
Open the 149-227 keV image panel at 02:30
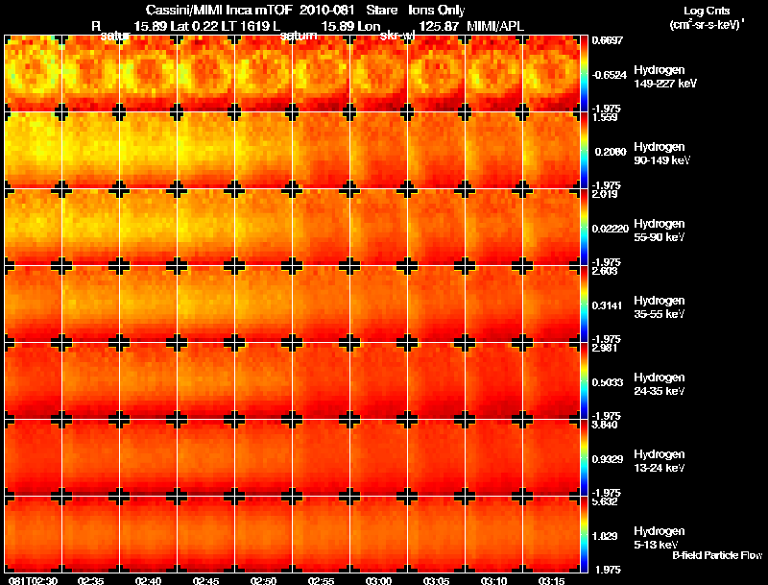(34, 74)
